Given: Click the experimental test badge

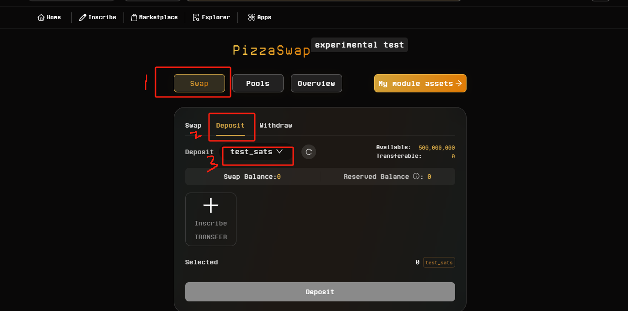Looking at the screenshot, I should pos(360,45).
